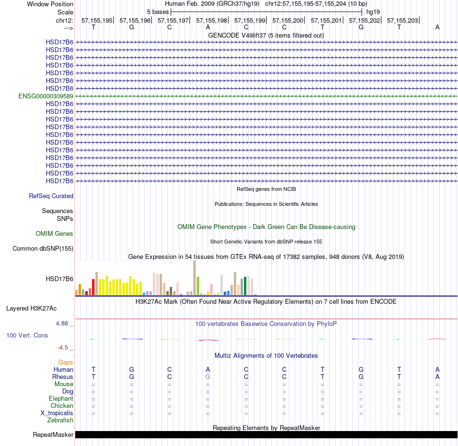Click the ---> strand direction arrow label
Screen dimensions: 458x446
tap(68, 28)
